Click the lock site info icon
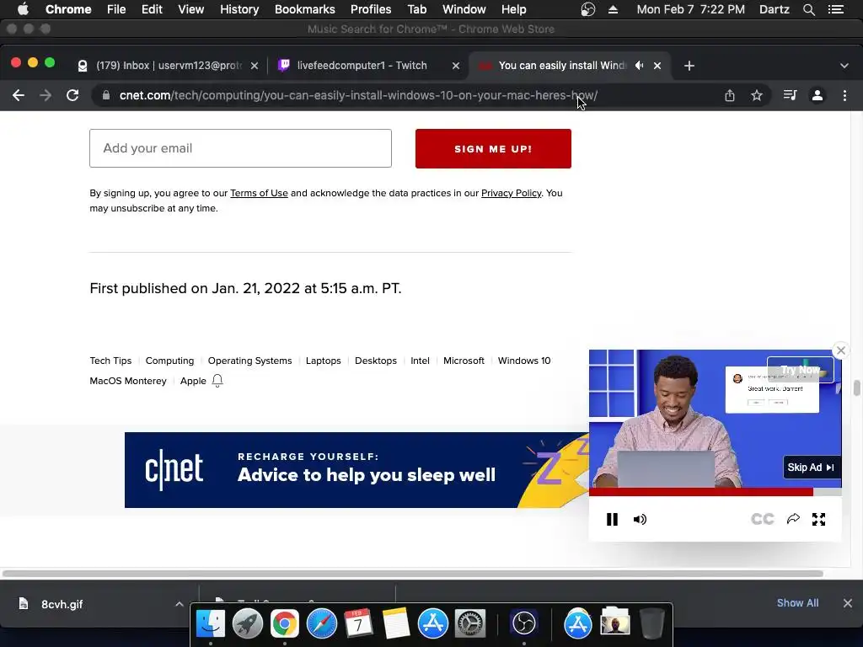This screenshot has height=647, width=863. click(x=105, y=95)
